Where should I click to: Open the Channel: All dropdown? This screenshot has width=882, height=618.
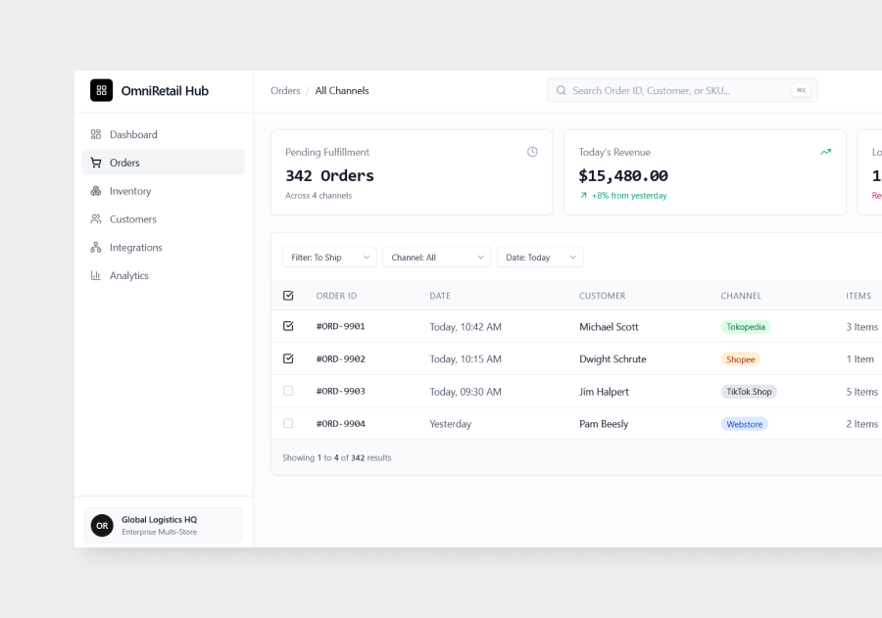coord(436,258)
